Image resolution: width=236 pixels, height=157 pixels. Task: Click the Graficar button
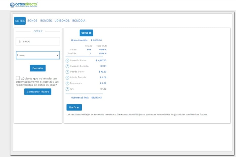(74, 107)
